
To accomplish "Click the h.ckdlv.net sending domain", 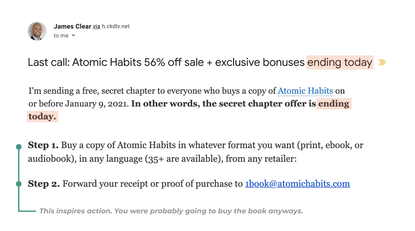I will (115, 27).
